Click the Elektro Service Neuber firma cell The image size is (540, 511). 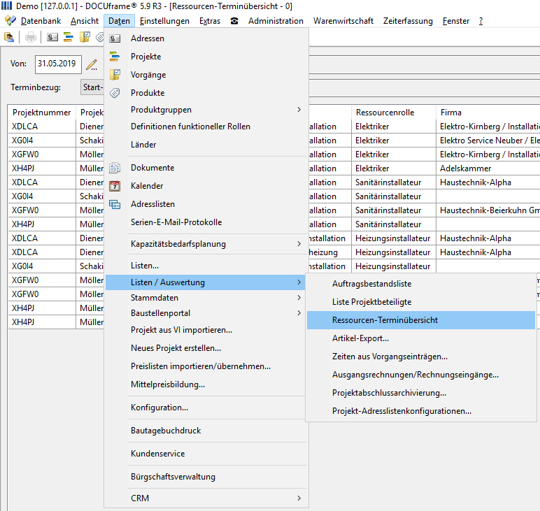click(488, 141)
